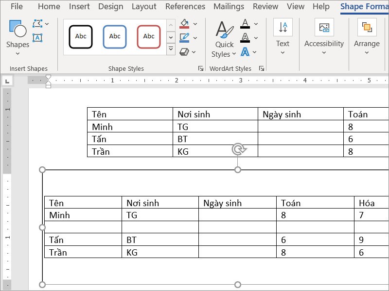Click the Edit Shape icon
Image resolution: width=389 pixels, height=291 pixels.
pyautogui.click(x=37, y=24)
